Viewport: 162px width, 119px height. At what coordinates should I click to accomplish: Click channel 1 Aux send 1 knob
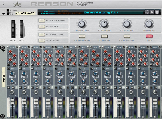[10, 52]
